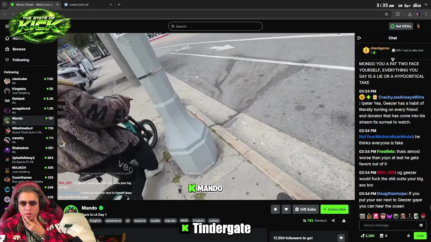Click chechgonzo top gifter name
The width and height of the screenshot is (431, 242).
pos(380,48)
